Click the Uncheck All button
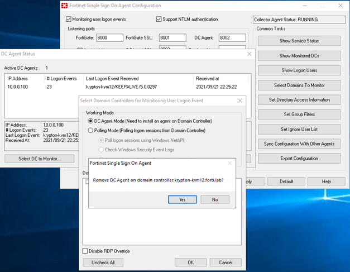This screenshot has width=350, height=272. click(103, 263)
